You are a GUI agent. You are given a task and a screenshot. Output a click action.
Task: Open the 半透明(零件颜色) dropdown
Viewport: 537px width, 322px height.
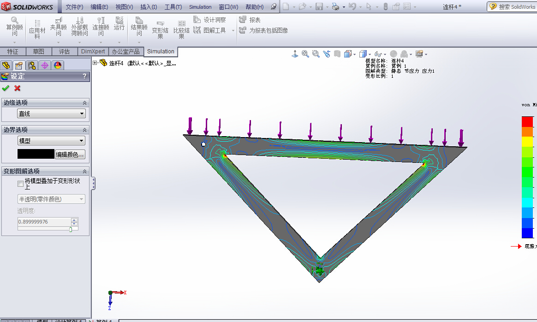51,199
